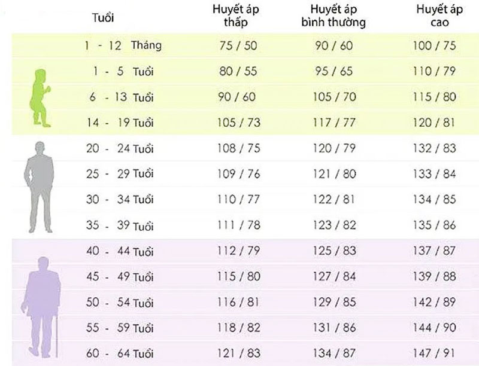The height and width of the screenshot is (366, 479).
Task: Click the green child silhouette icon
Action: tap(40, 97)
